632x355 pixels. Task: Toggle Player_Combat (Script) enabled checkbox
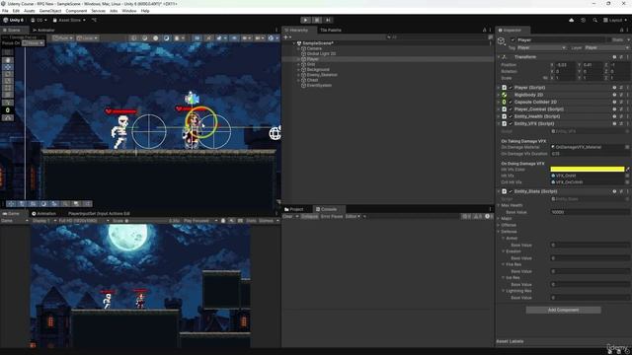pos(511,109)
